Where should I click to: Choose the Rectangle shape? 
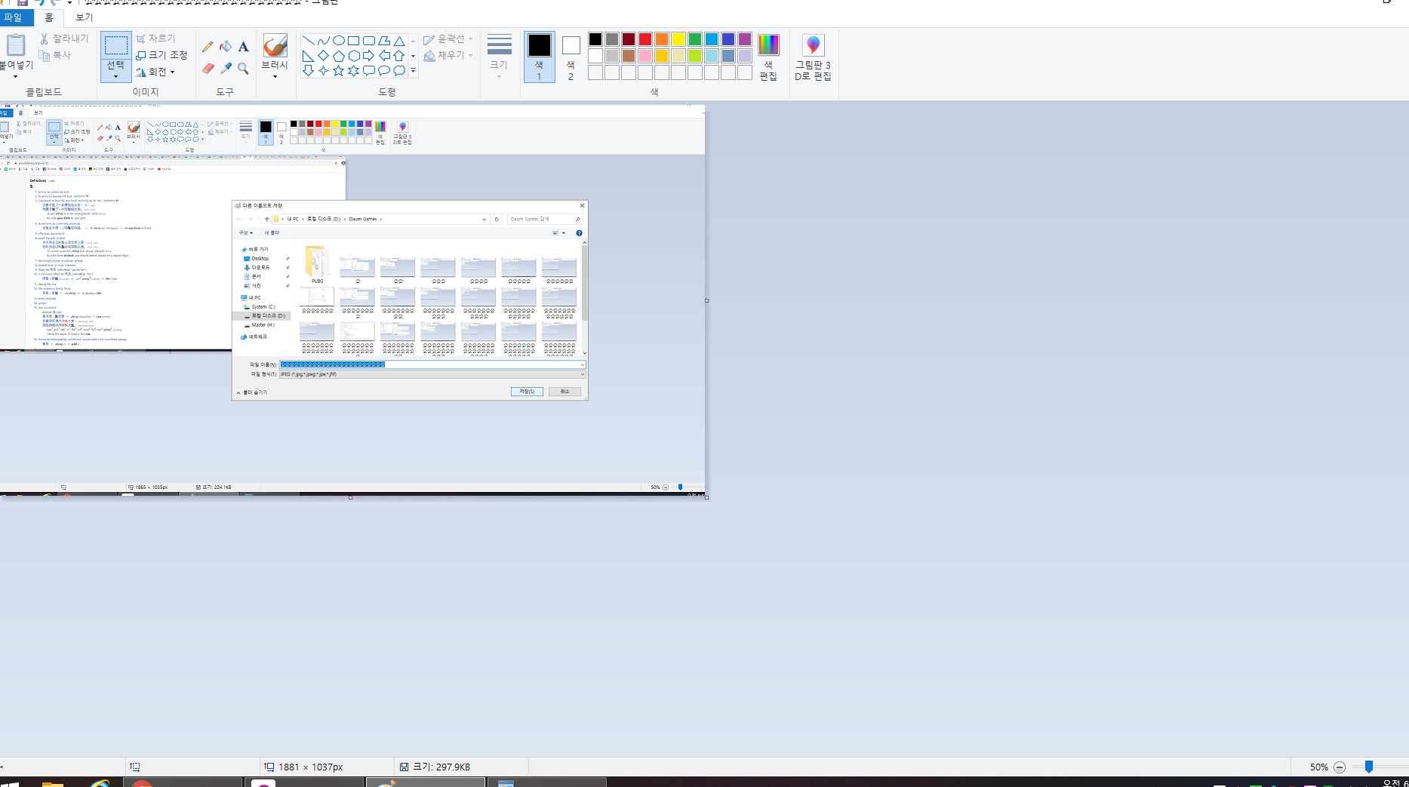pyautogui.click(x=353, y=41)
